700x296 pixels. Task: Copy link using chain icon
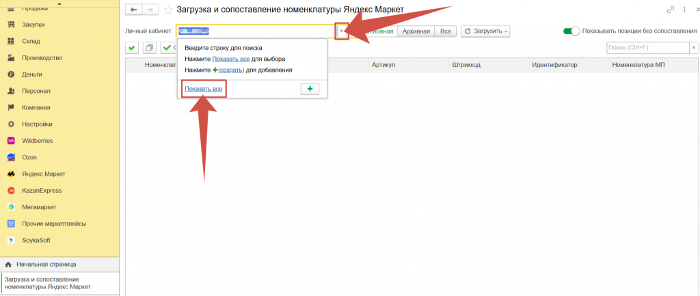670,10
